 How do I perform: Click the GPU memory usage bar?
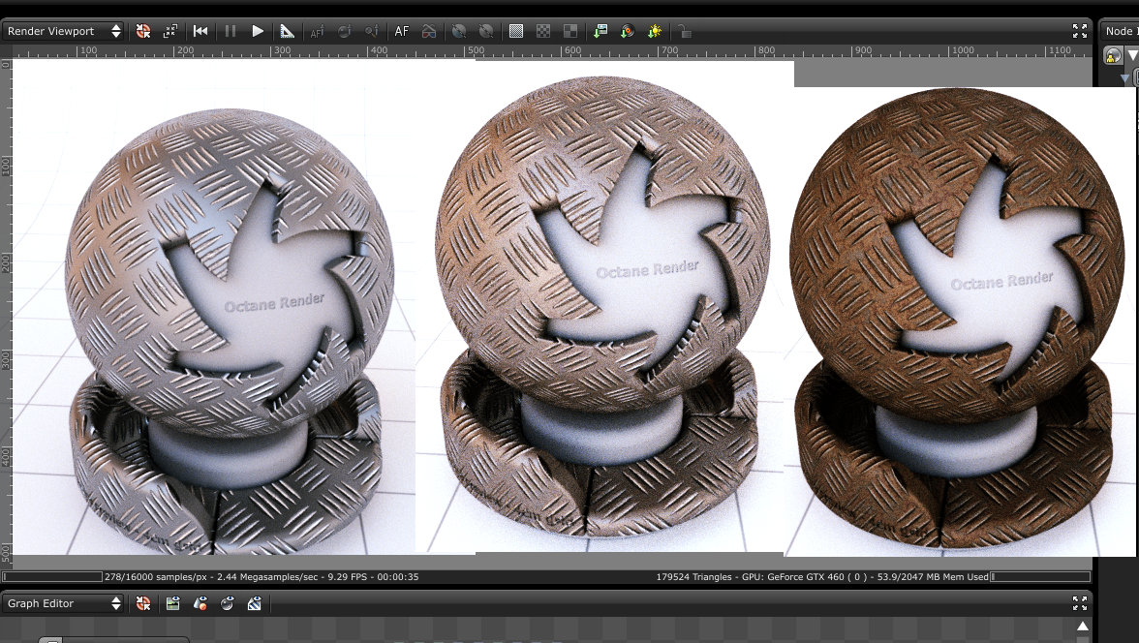pos(1040,577)
